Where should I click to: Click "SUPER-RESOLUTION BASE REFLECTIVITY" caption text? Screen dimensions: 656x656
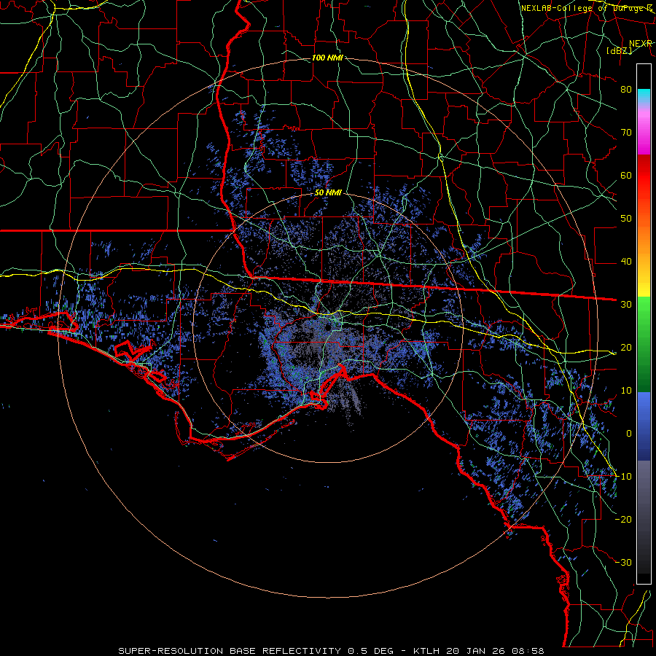click(230, 651)
